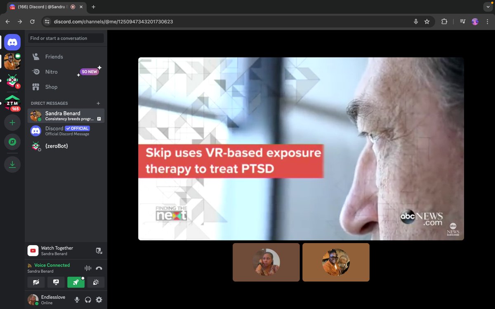Click the OFFICIAL verified badge

point(77,128)
